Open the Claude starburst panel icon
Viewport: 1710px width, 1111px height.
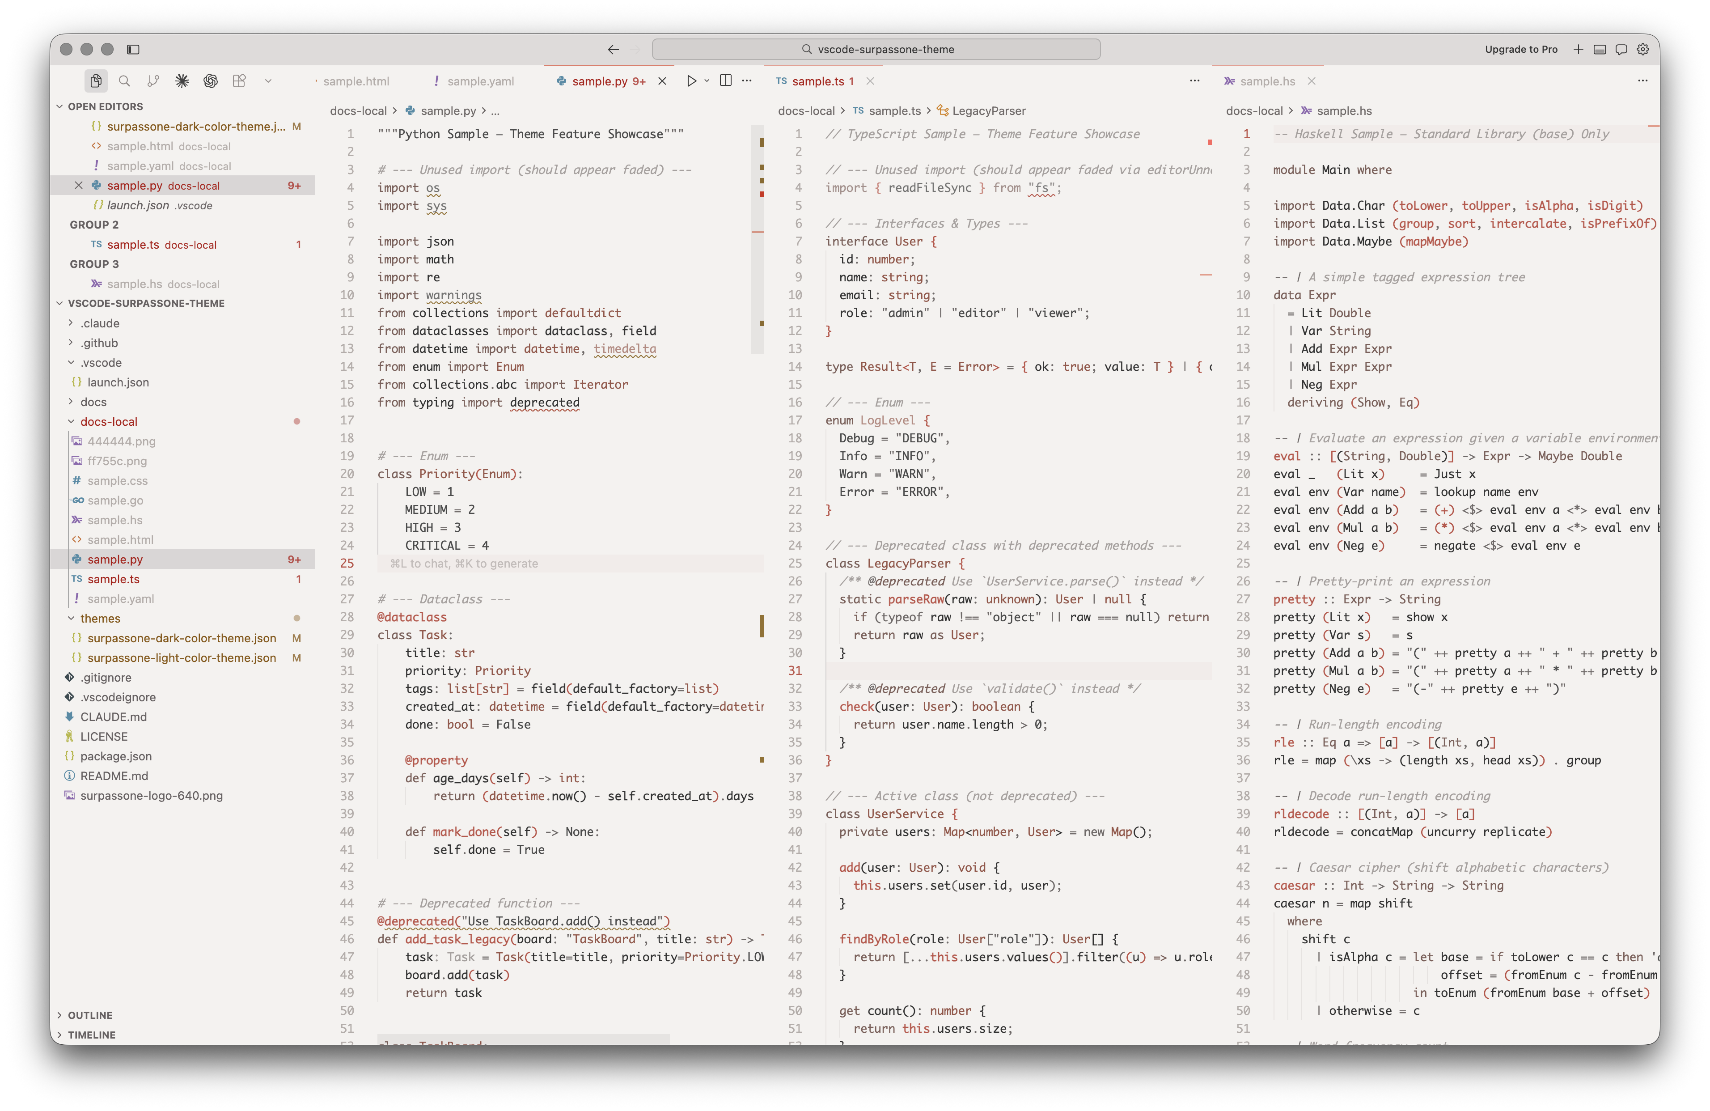(182, 81)
